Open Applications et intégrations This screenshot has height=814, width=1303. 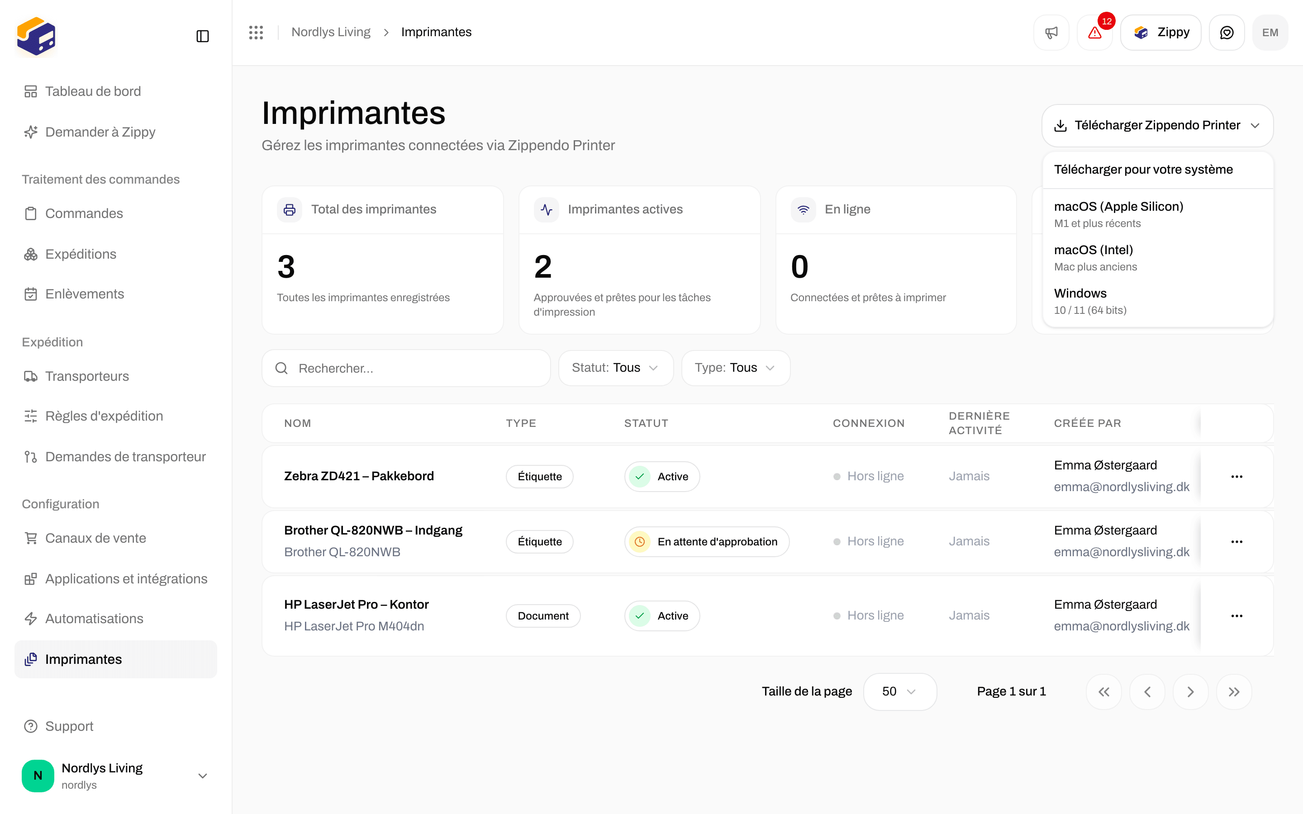(x=116, y=579)
